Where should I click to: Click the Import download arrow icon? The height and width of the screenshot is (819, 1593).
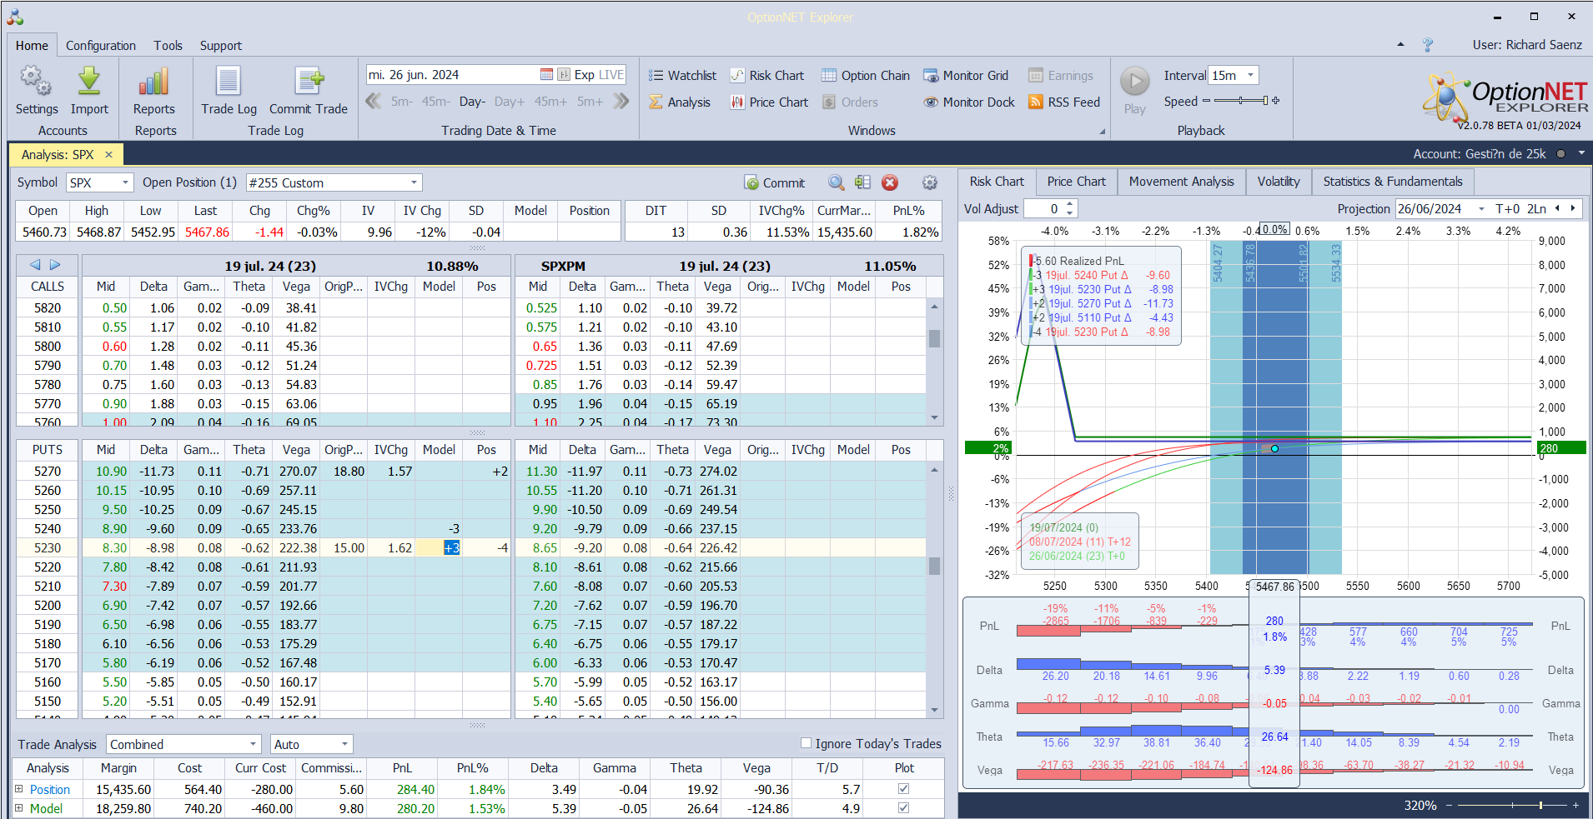(89, 82)
